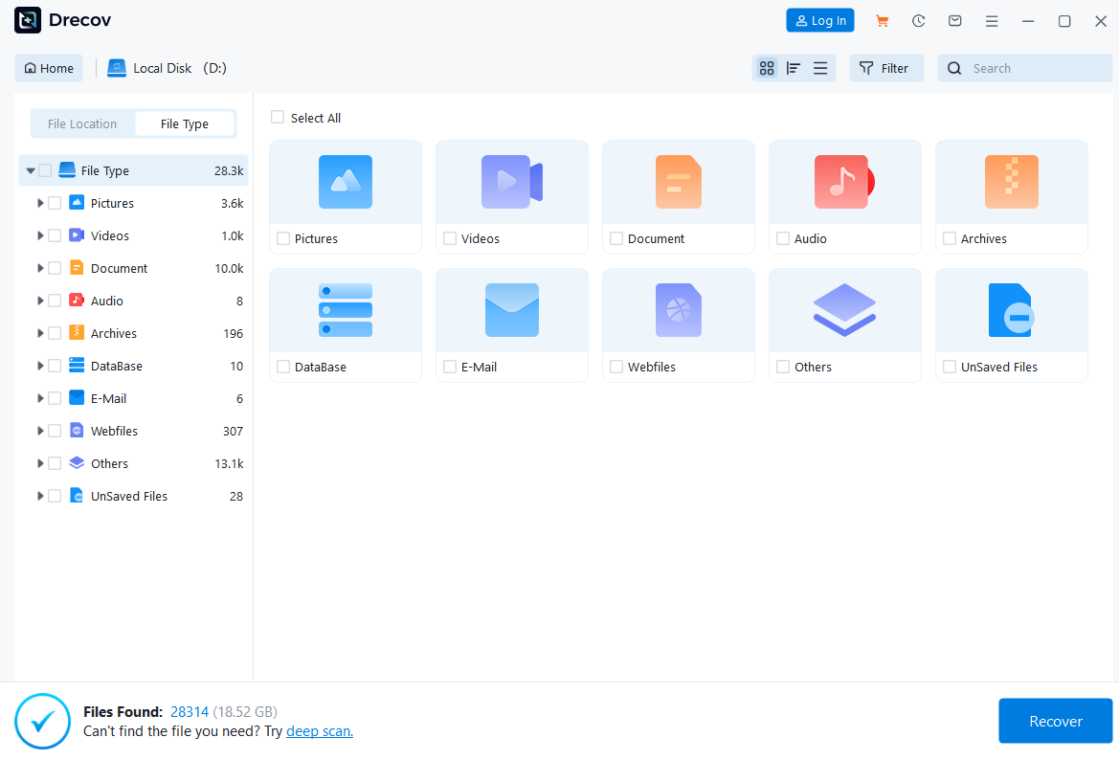Switch to the File Location tab
The image size is (1119, 760).
click(82, 124)
